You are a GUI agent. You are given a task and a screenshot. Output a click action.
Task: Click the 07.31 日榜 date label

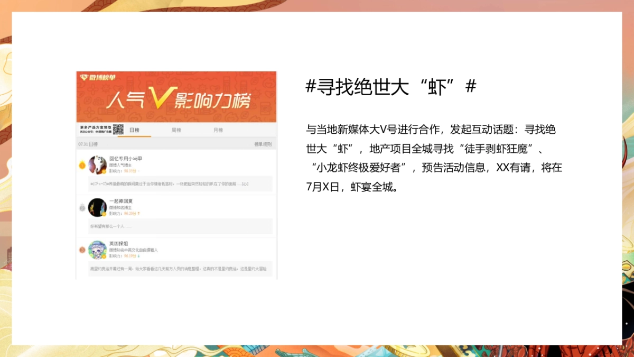coord(88,144)
